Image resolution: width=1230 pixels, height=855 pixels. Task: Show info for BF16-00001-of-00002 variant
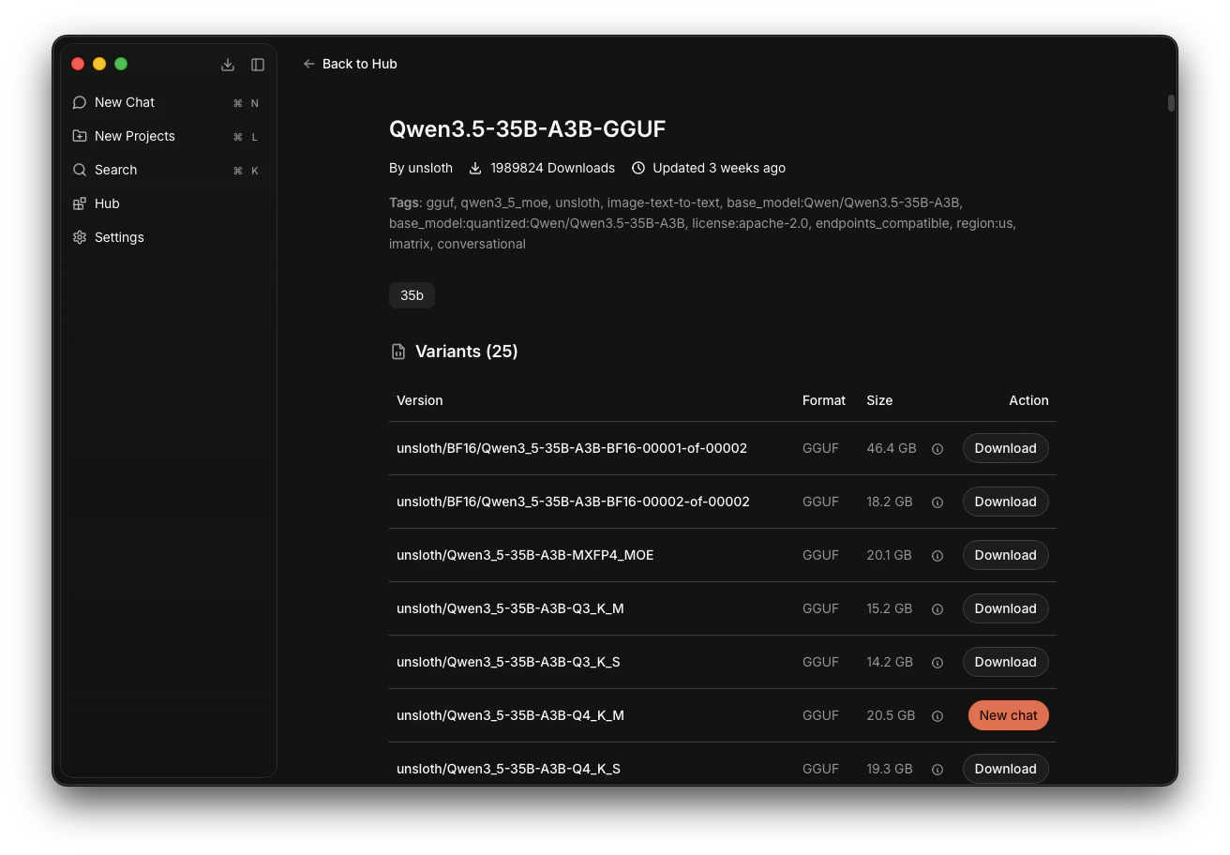click(937, 449)
